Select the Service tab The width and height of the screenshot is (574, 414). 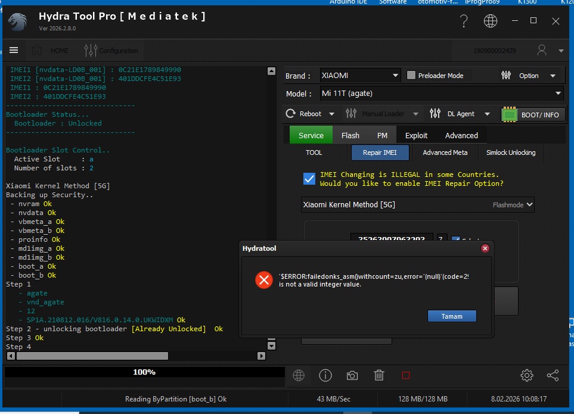coord(311,135)
